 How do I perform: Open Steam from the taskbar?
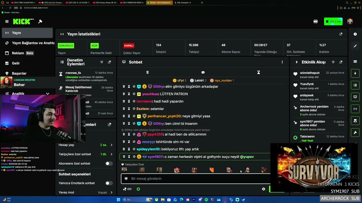pos(244,200)
